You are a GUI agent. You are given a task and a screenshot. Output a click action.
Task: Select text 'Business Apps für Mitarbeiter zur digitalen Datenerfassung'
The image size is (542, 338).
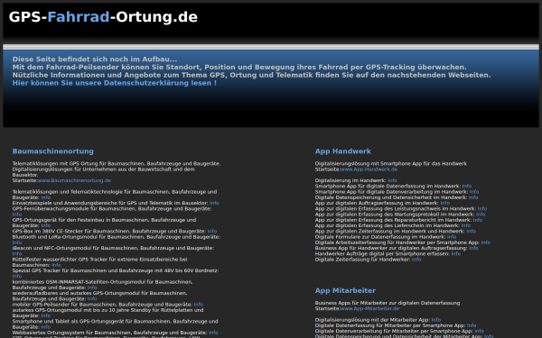388,303
